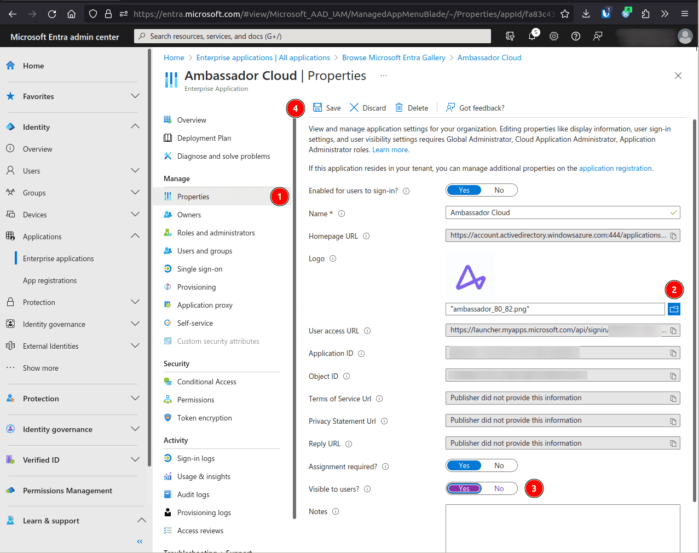
Task: Click the user account avatar
Action: tap(685, 36)
